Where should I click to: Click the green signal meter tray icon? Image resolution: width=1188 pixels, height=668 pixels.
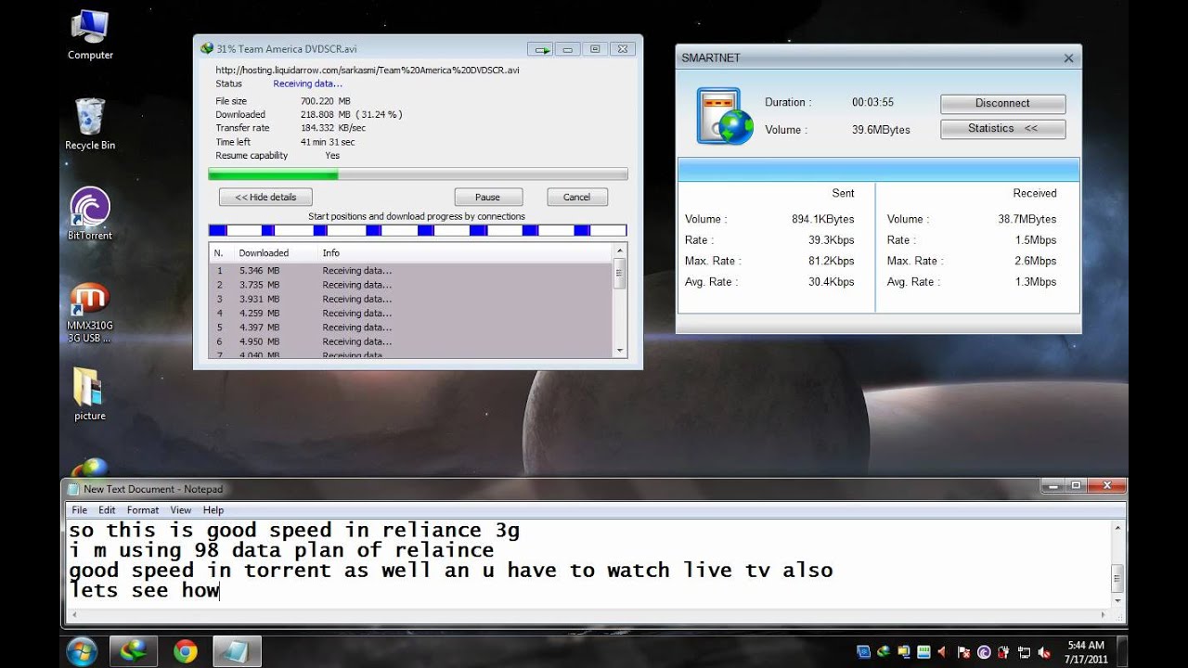[923, 652]
